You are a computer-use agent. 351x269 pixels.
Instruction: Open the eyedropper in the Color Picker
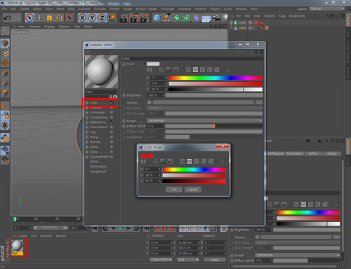(223, 161)
